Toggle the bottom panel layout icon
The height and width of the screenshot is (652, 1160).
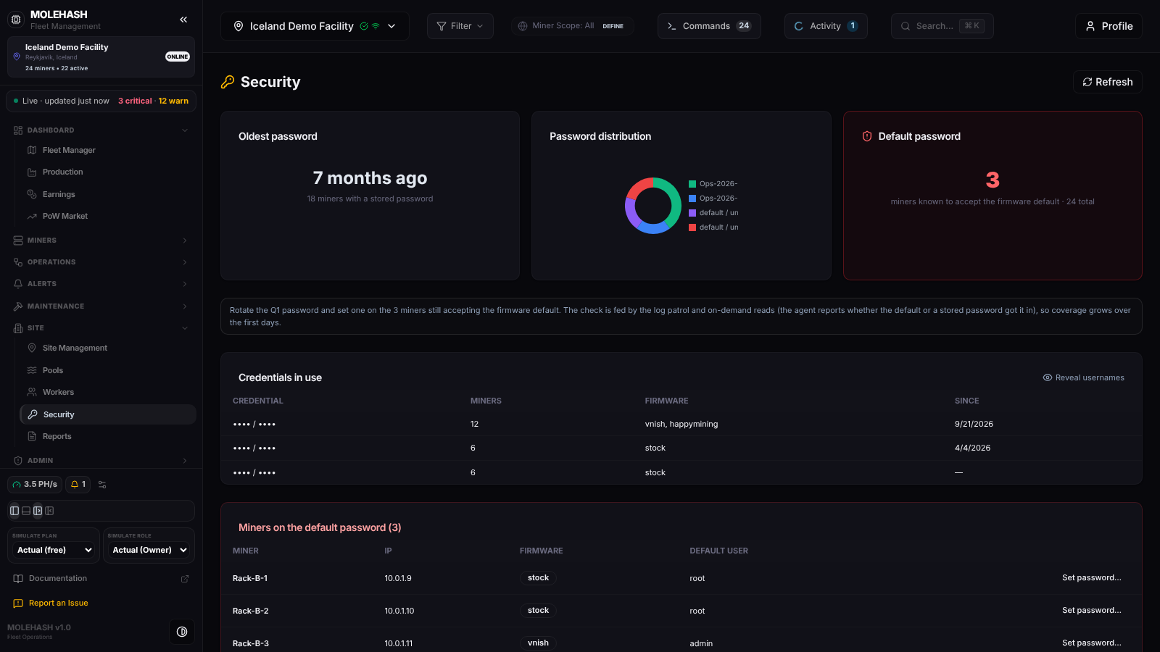coord(26,511)
